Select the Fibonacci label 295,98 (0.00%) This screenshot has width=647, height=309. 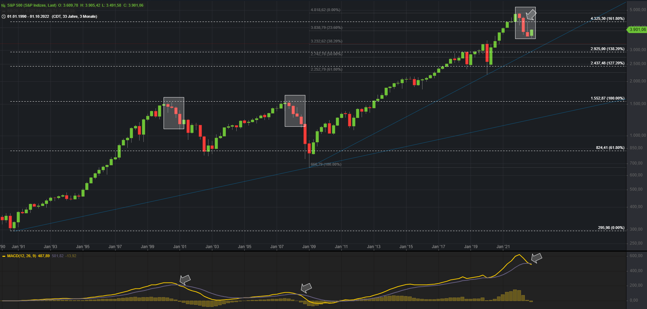[x=611, y=228]
